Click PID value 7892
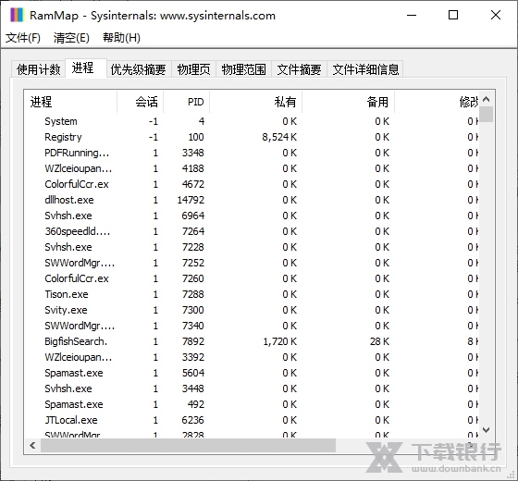Screen dimensions: 518x481 click(193, 341)
